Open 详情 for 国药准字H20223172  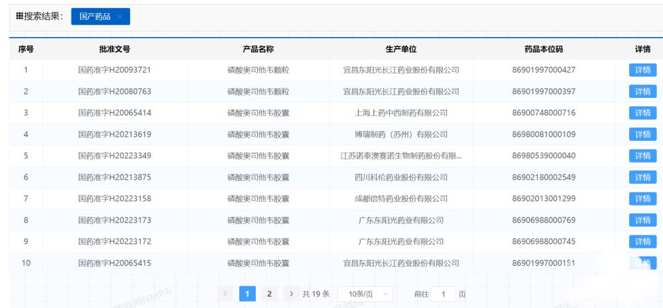(x=642, y=241)
